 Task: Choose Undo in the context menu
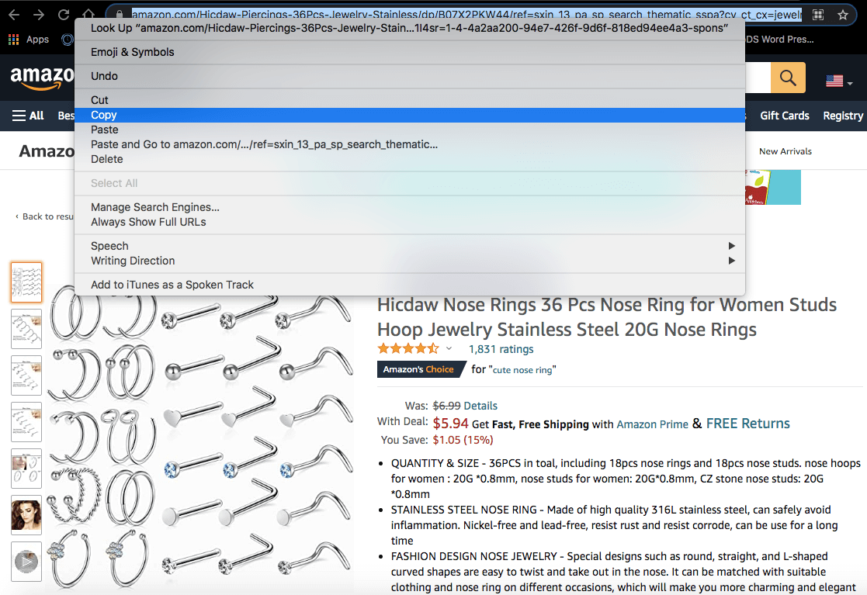410,76
